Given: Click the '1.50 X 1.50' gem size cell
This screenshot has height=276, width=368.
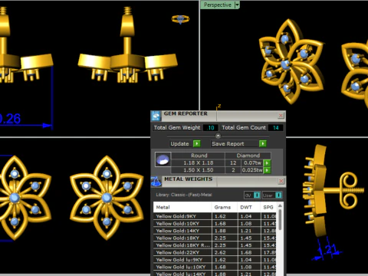Looking at the screenshot, I should click(199, 170).
